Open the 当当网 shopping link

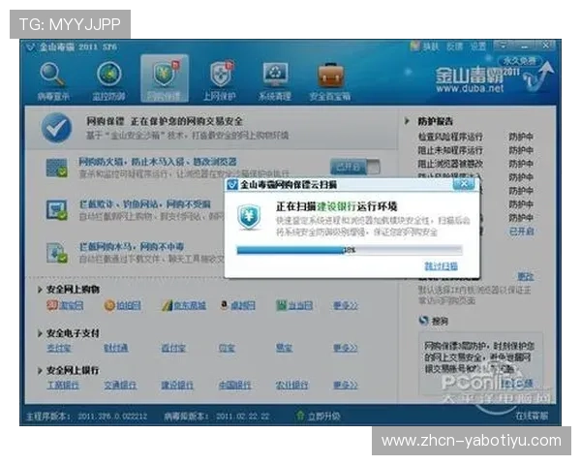(x=300, y=305)
